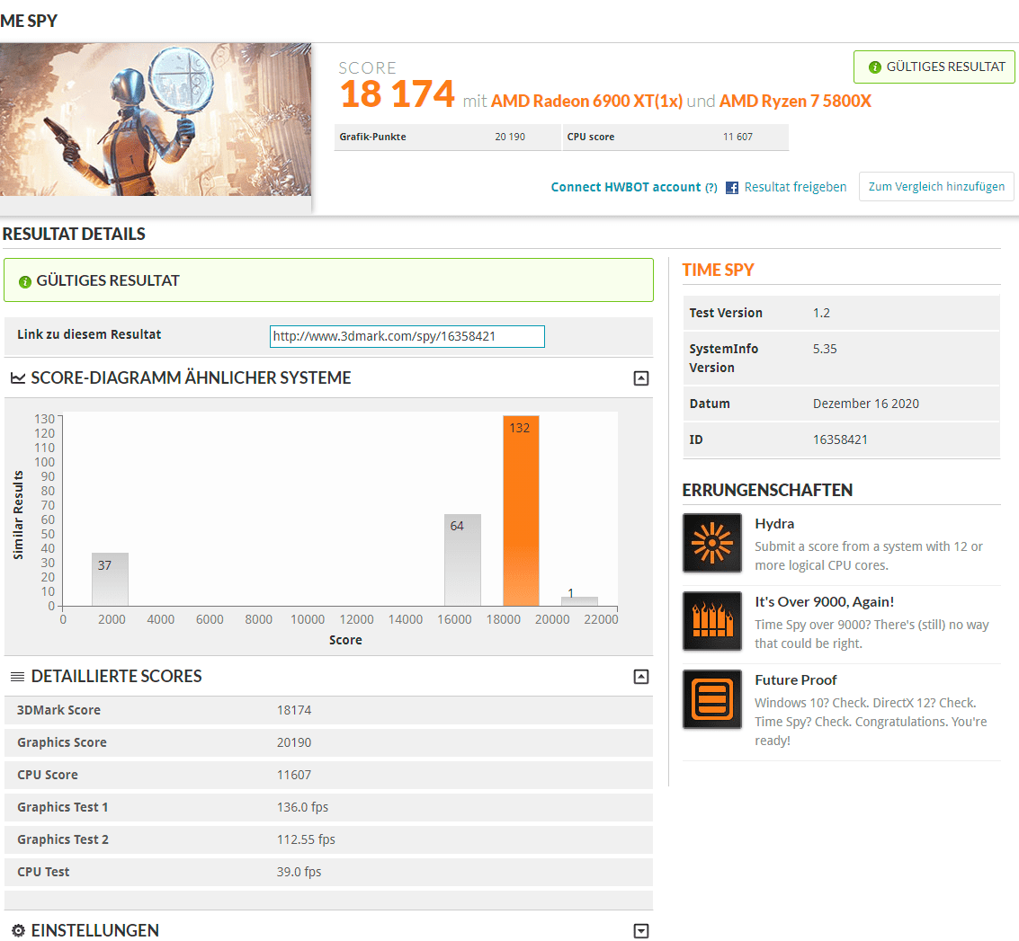Click the TIME SPY panel heading
The height and width of the screenshot is (941, 1019).
(718, 271)
